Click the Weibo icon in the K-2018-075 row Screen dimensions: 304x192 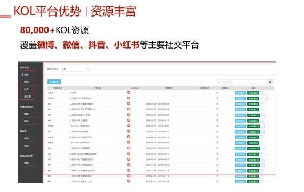[x=129, y=171]
